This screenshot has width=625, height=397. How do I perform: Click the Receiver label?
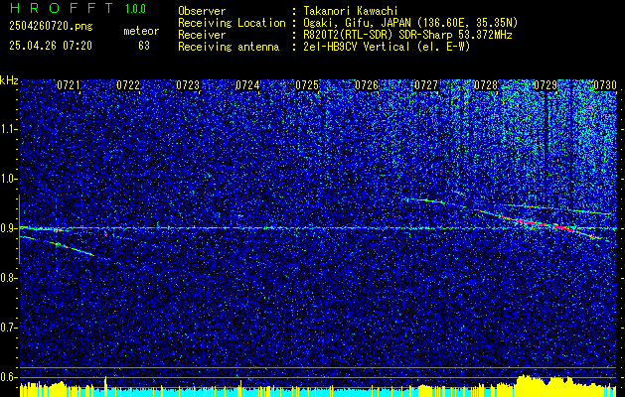coord(202,35)
